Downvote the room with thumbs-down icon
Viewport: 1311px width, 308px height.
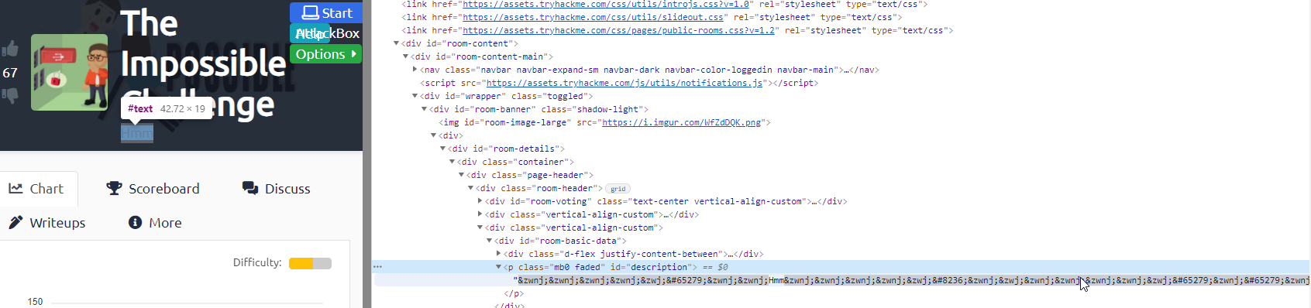click(10, 96)
